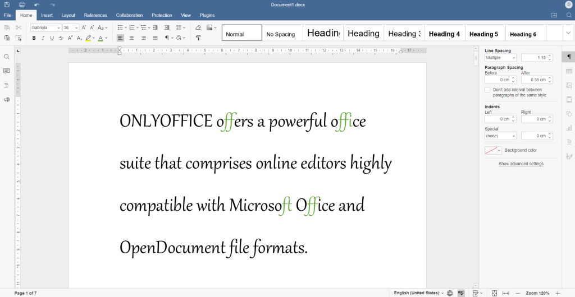Click the Print icon in the title bar
575x297 pixels.
(21, 4)
